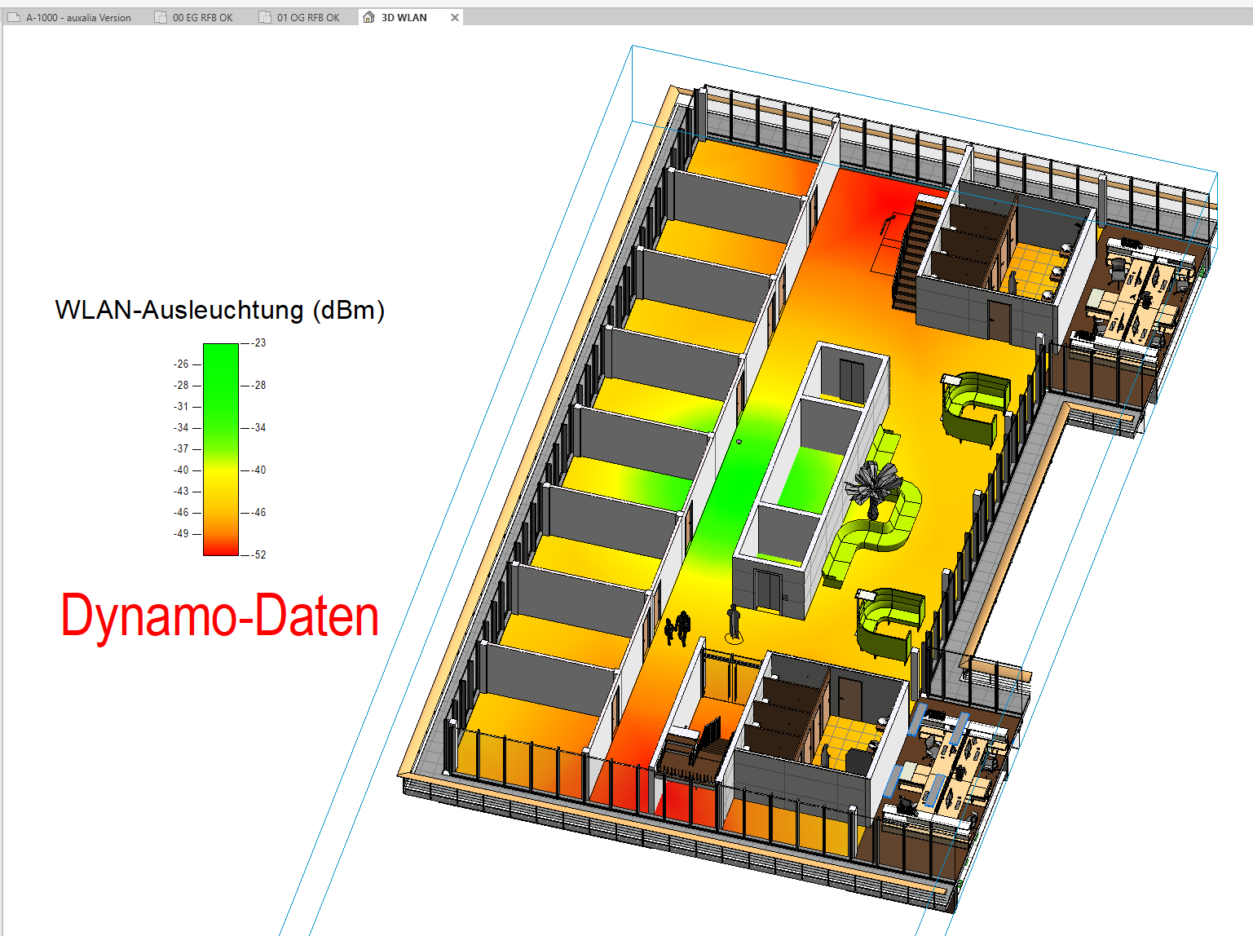Select the WLAN-Ausleuchtung (dBm) legend title
Viewport: 1253px width, 936px height.
(x=219, y=310)
